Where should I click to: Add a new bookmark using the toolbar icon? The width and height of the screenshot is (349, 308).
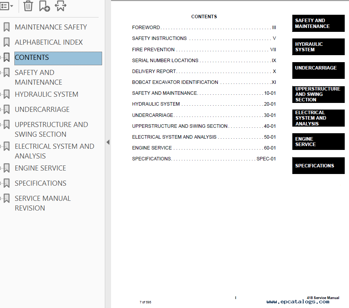(44, 6)
